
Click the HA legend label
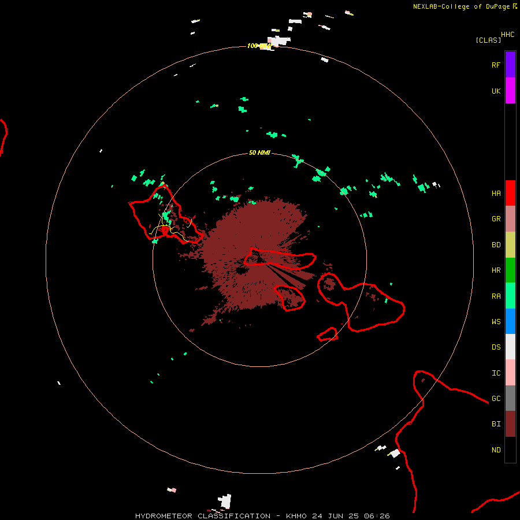point(496,194)
